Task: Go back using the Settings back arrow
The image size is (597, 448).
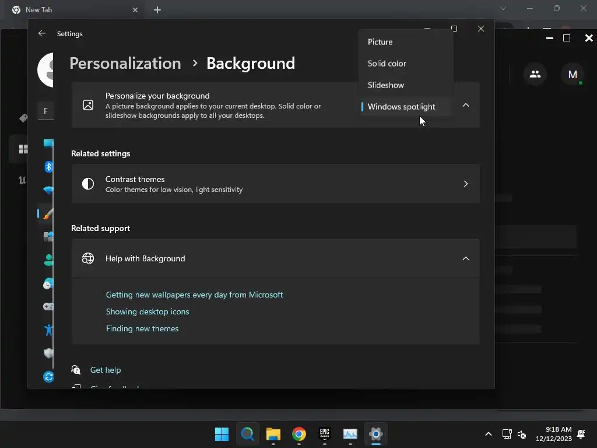Action: point(42,33)
